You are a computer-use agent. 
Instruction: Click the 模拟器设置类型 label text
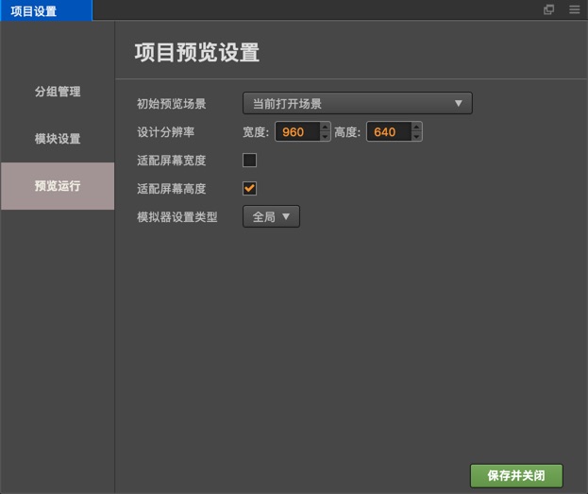pyautogui.click(x=177, y=216)
